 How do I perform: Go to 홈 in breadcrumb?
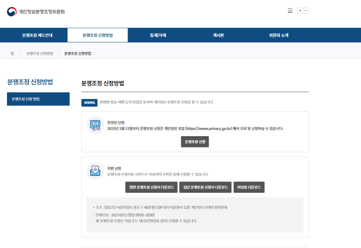(x=12, y=53)
